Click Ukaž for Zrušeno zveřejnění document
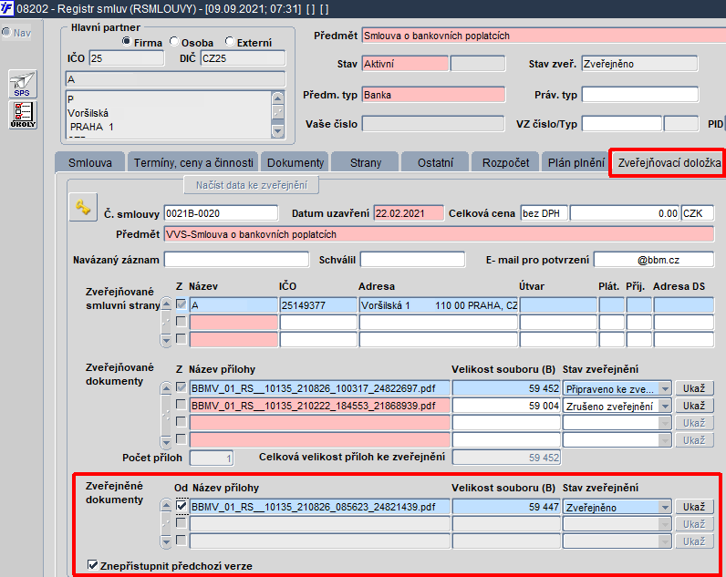Image resolution: width=726 pixels, height=577 pixels. coord(694,406)
